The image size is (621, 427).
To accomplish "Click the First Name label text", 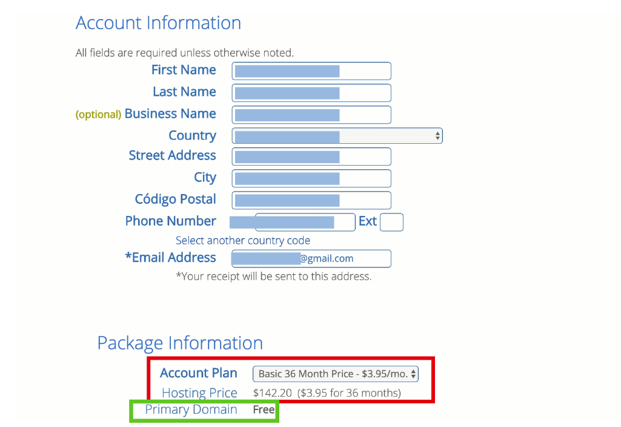I will 183,70.
